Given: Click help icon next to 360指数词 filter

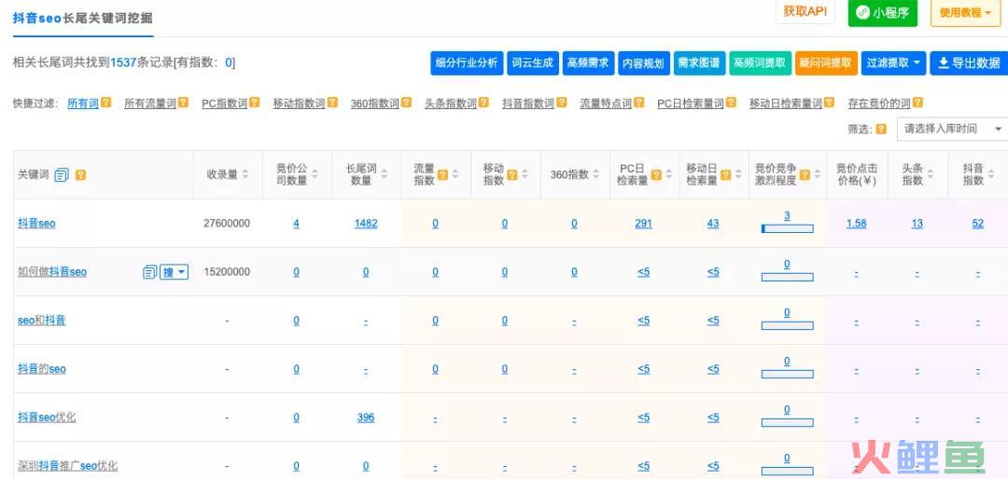Looking at the screenshot, I should click(x=406, y=103).
